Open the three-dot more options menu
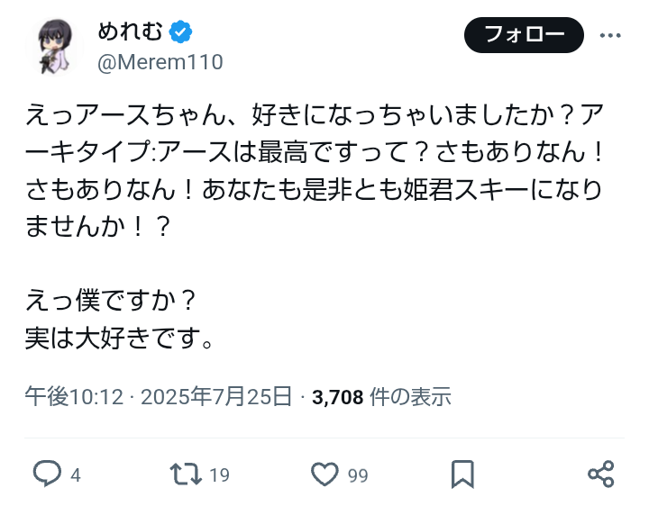649x506 pixels. click(x=610, y=36)
